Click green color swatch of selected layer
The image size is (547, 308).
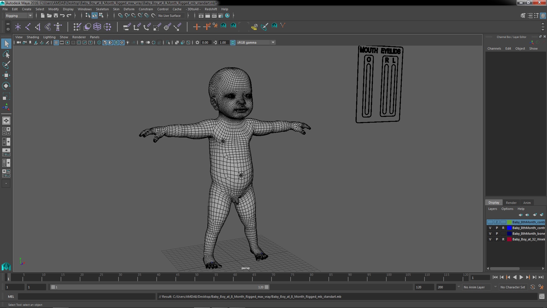pyautogui.click(x=509, y=222)
